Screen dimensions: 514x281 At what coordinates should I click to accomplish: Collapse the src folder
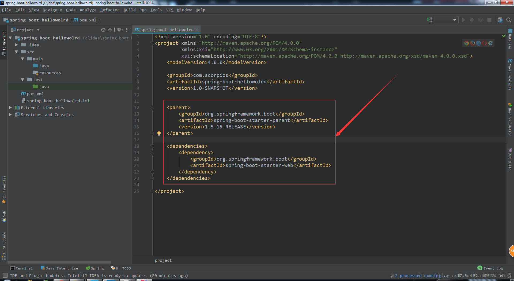click(x=16, y=52)
